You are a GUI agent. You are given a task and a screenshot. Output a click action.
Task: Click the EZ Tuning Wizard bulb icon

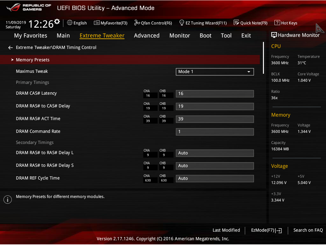click(181, 23)
